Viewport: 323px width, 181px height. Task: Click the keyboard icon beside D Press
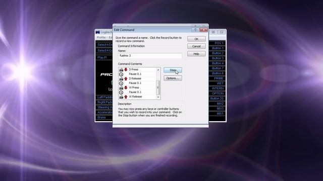pos(121,69)
